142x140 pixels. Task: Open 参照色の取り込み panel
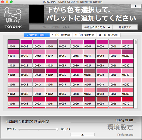pos(97,27)
